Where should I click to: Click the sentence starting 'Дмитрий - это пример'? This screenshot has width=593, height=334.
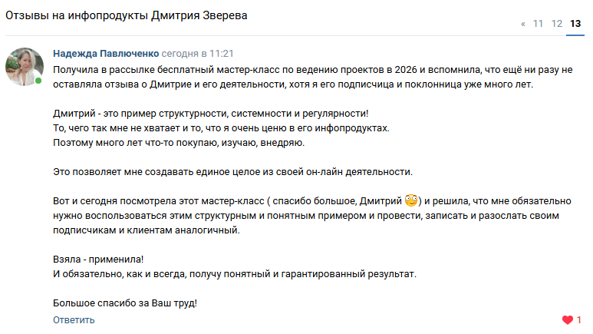click(x=211, y=114)
